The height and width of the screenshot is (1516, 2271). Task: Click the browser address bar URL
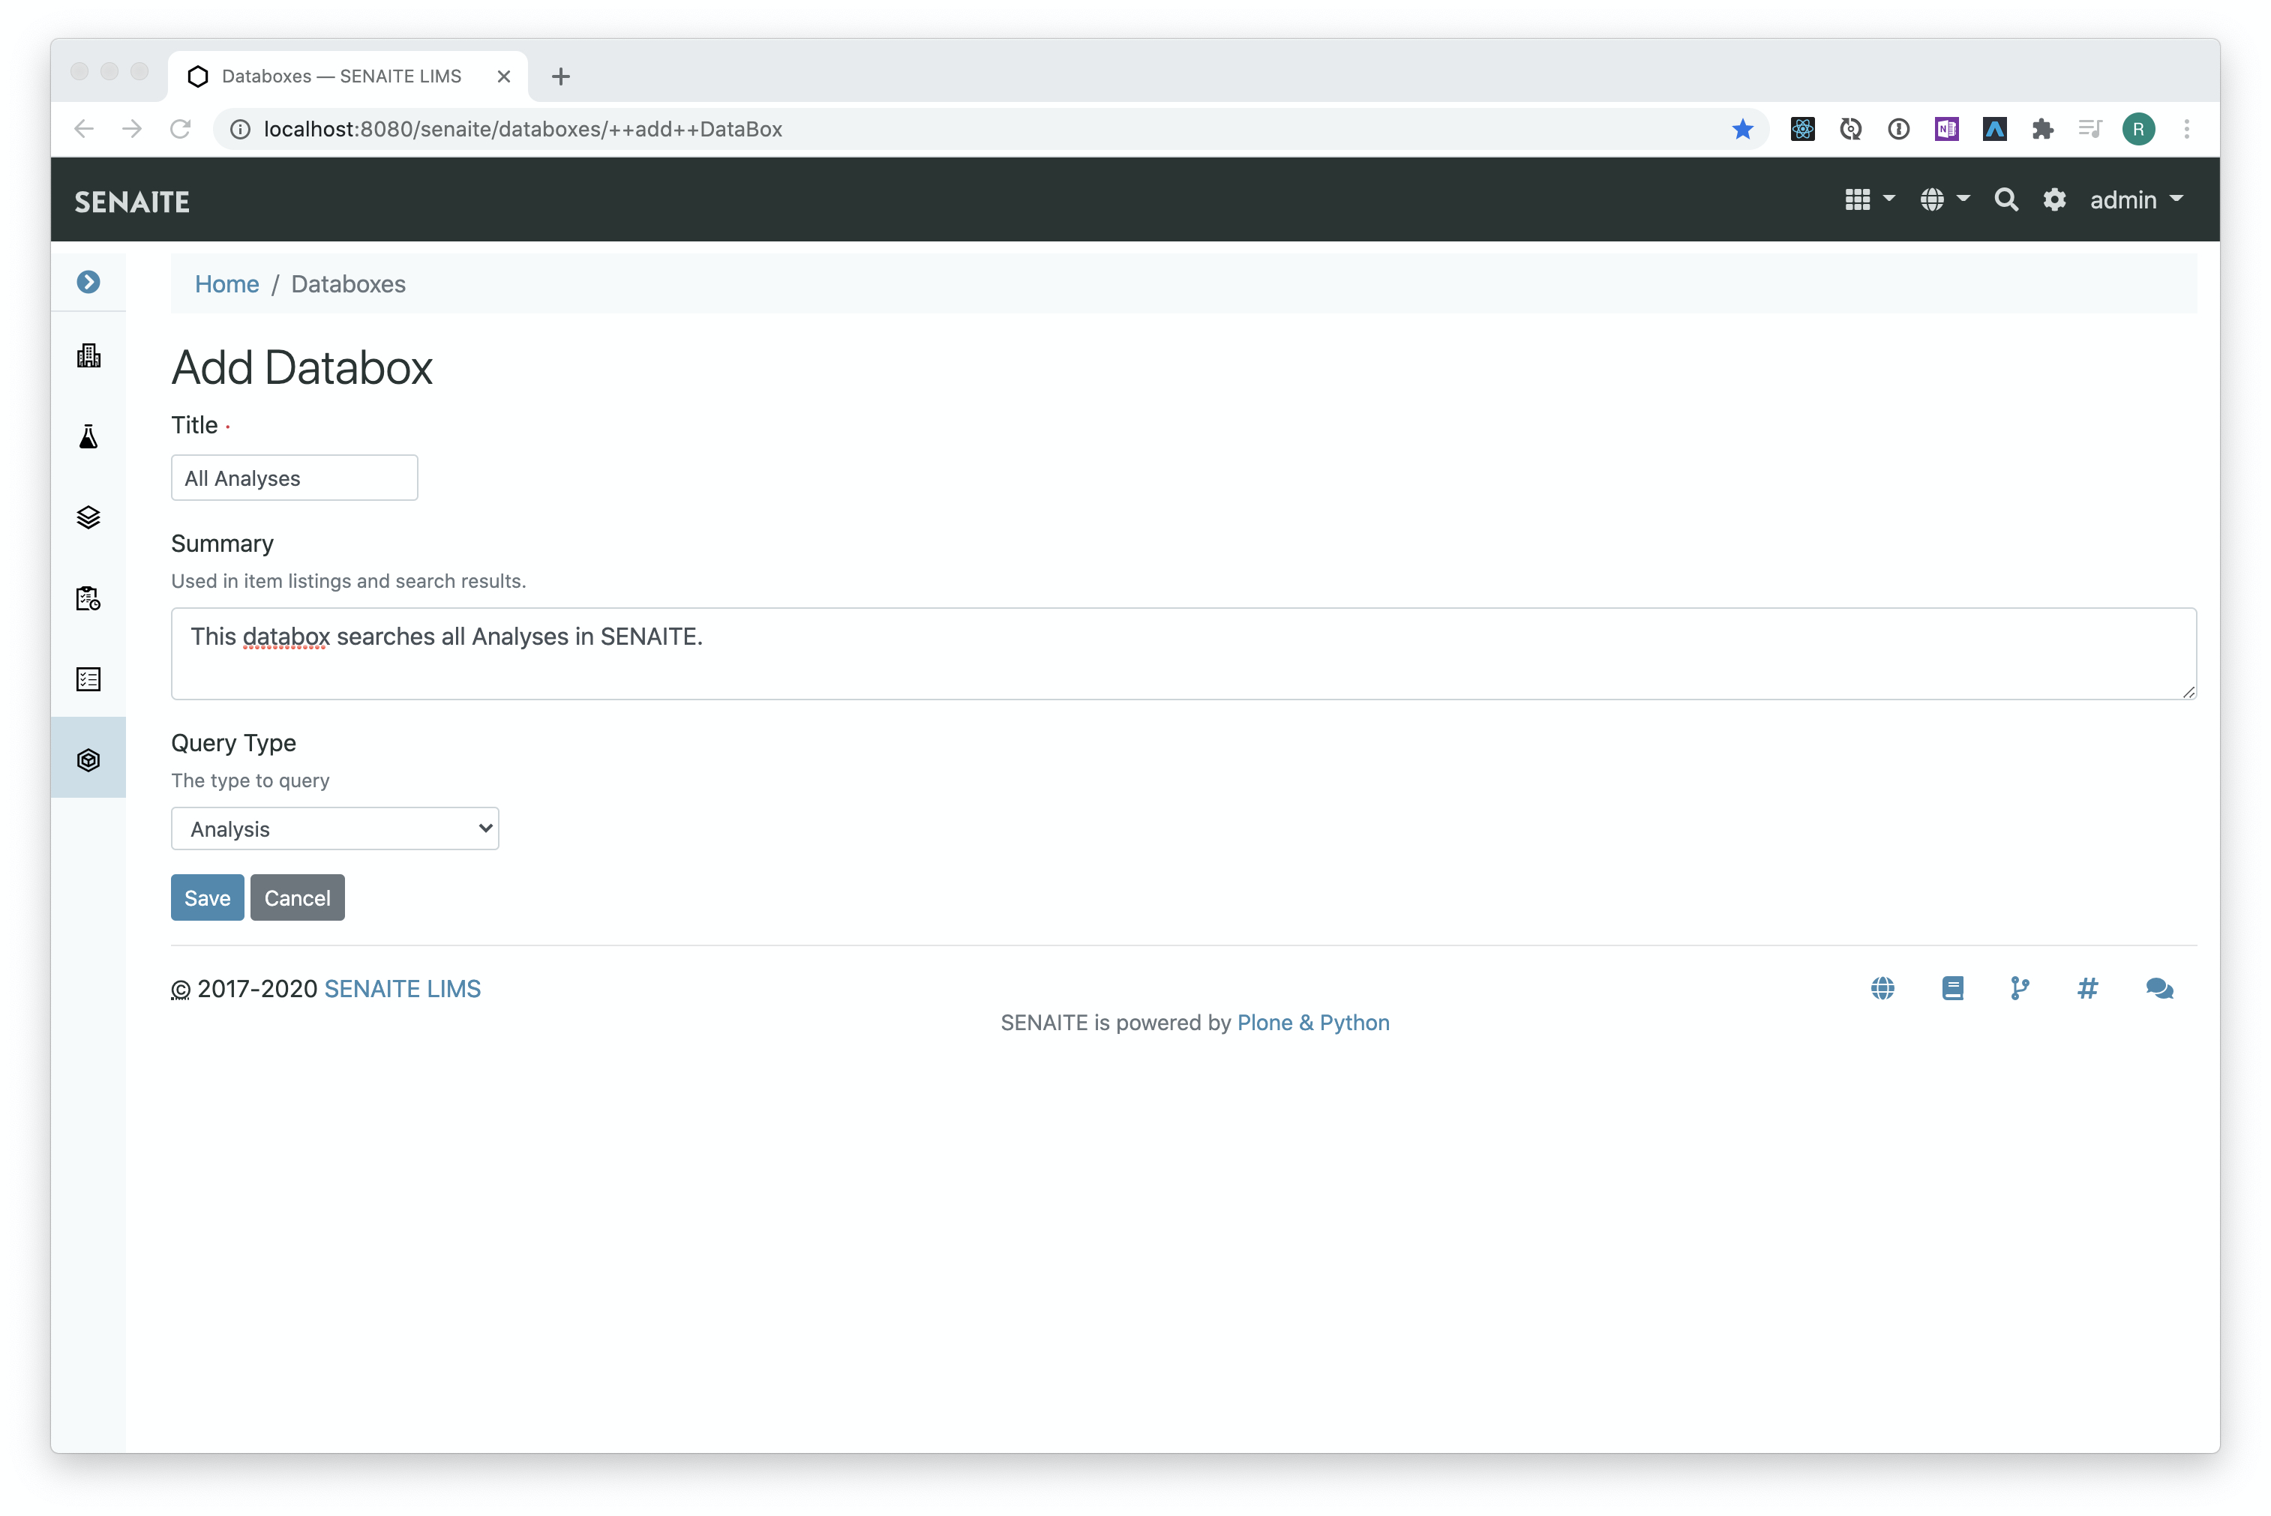pyautogui.click(x=522, y=130)
